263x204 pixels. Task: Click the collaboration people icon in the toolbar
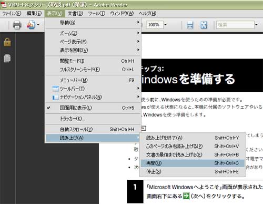tap(31, 25)
